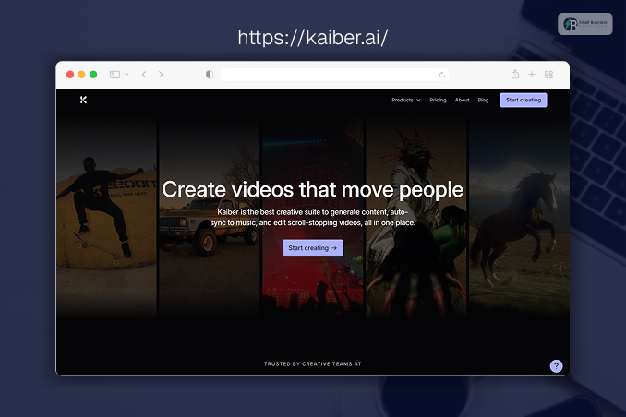Go to the Pricing page
Screen dimensions: 626x417
(438, 101)
